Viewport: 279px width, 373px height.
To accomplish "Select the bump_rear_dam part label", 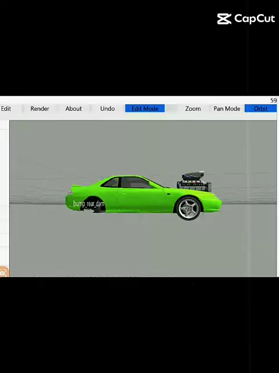I will 89,204.
